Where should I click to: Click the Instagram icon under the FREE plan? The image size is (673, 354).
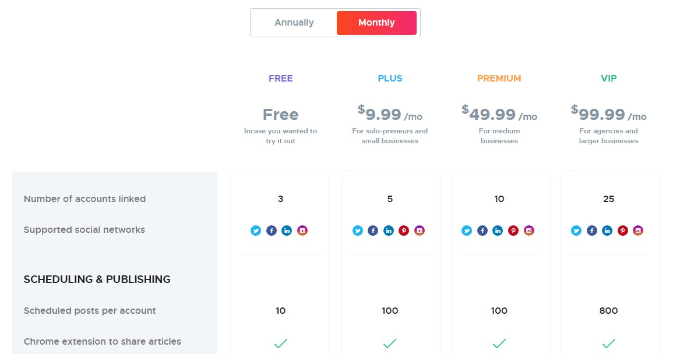[x=302, y=231]
